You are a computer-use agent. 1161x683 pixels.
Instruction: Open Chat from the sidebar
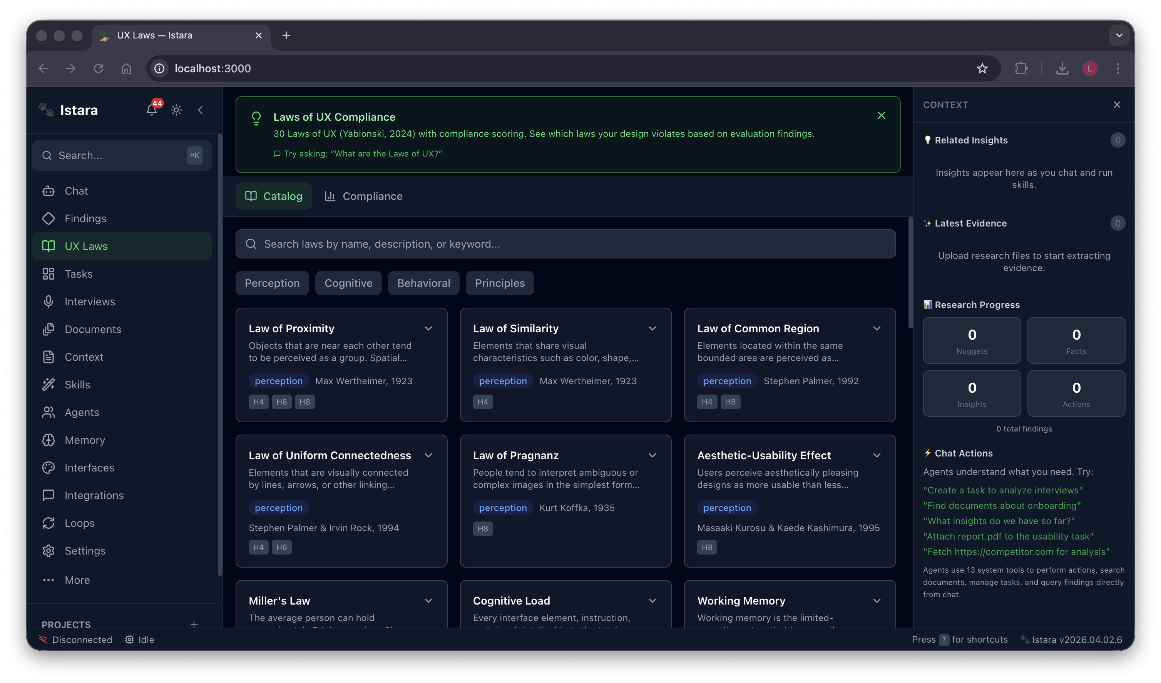(x=76, y=191)
